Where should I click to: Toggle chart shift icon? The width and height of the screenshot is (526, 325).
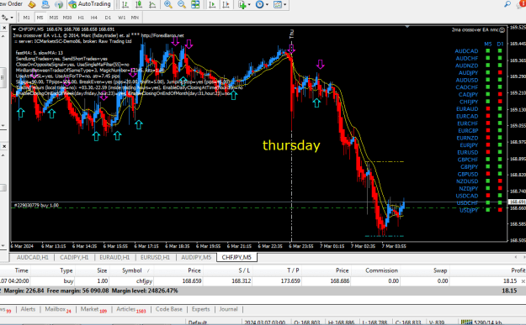tap(226, 4)
